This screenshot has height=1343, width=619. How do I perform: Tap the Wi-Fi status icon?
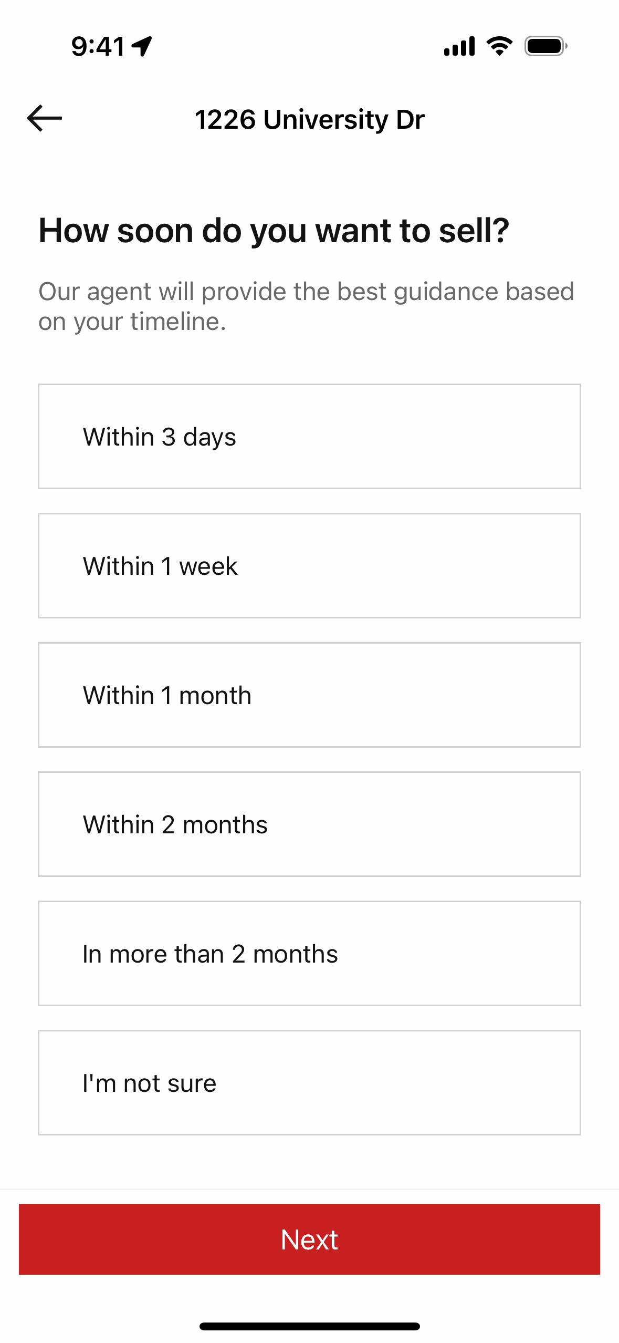pyautogui.click(x=499, y=46)
